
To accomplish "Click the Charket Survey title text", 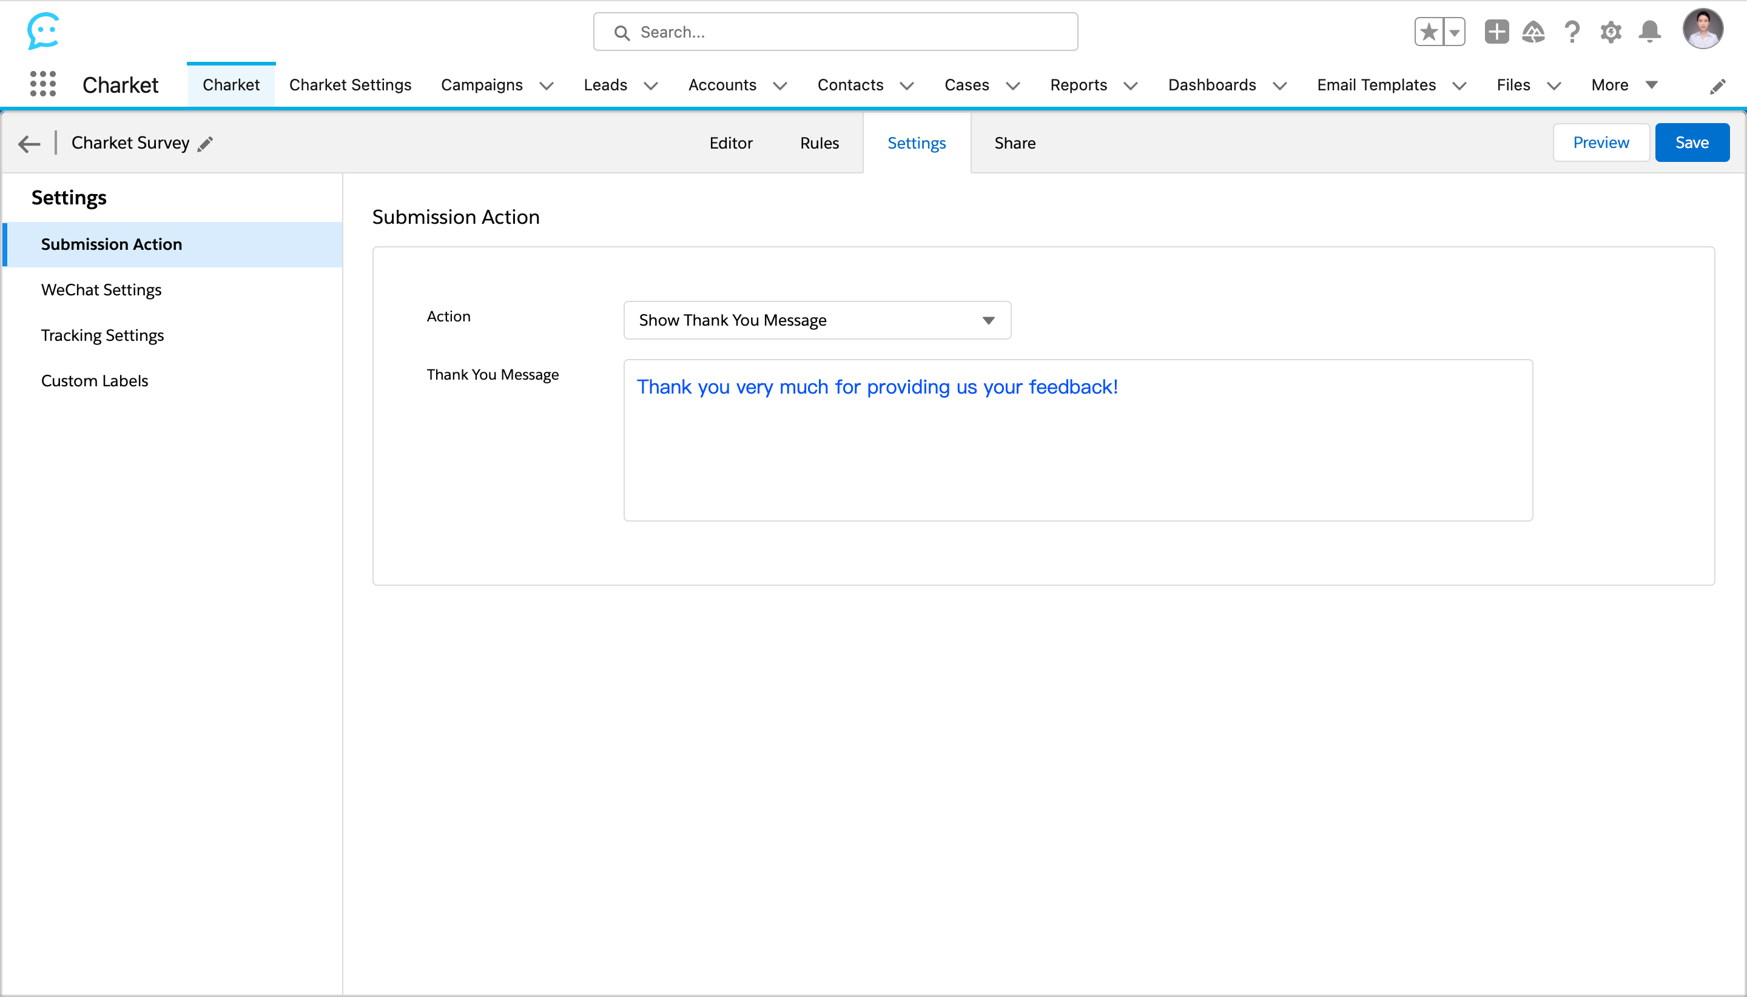I will coord(130,143).
